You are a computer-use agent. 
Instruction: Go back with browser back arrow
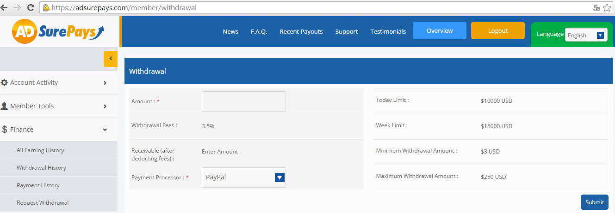[x=5, y=7]
